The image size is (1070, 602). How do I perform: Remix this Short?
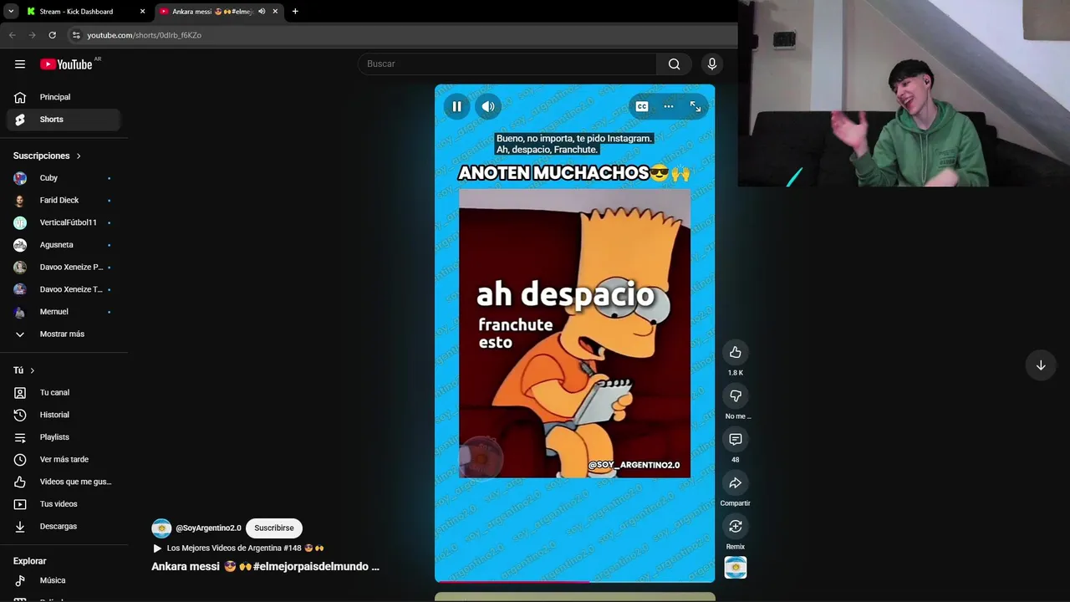(x=736, y=526)
